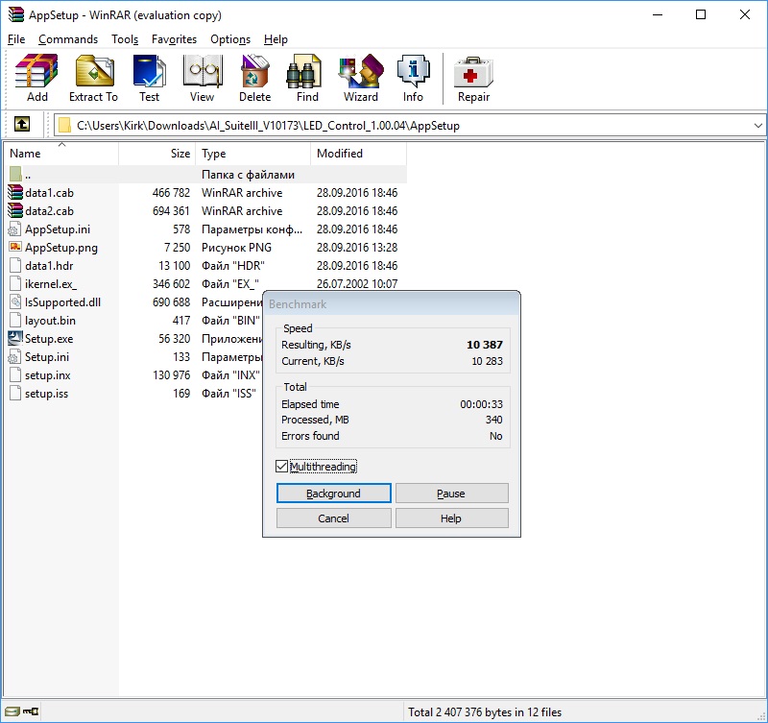
Task: Click the IsSupported.dll file icon
Action: click(15, 302)
